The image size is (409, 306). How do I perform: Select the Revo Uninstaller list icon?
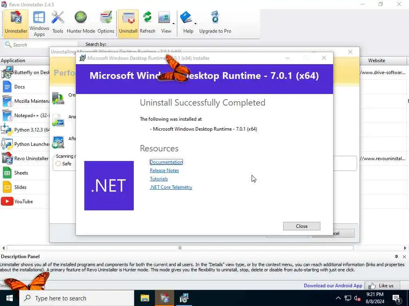point(7,158)
